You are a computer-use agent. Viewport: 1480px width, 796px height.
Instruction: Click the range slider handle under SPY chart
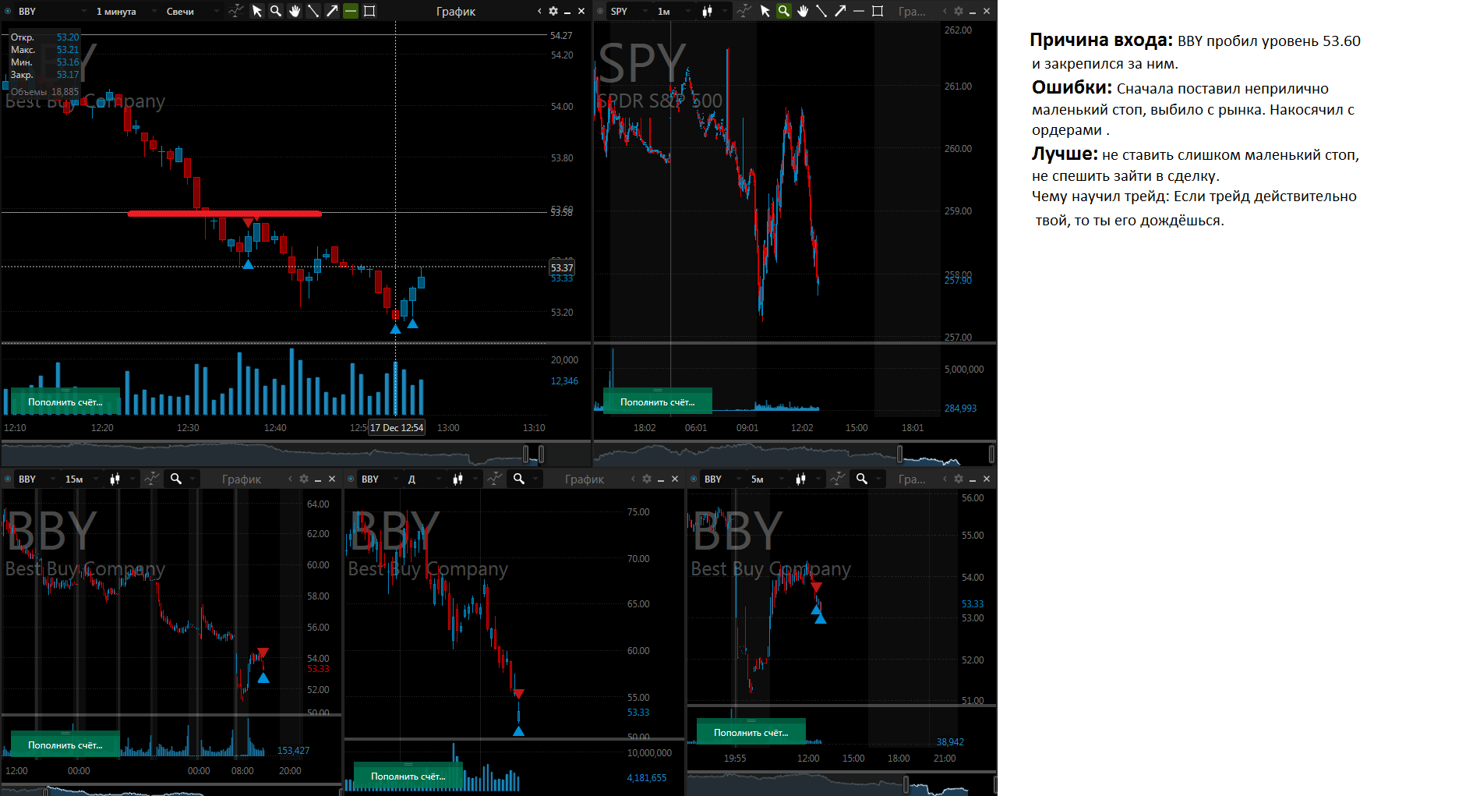click(900, 453)
